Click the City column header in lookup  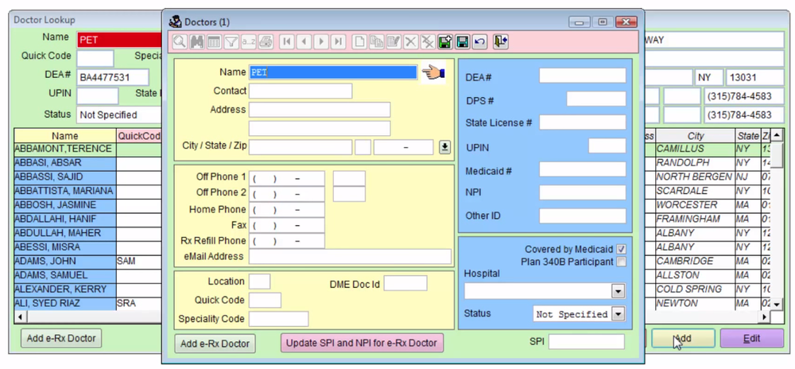[696, 136]
